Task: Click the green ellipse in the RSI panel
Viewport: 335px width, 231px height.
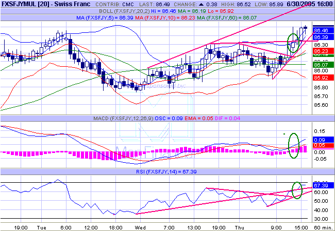Action: (296, 189)
